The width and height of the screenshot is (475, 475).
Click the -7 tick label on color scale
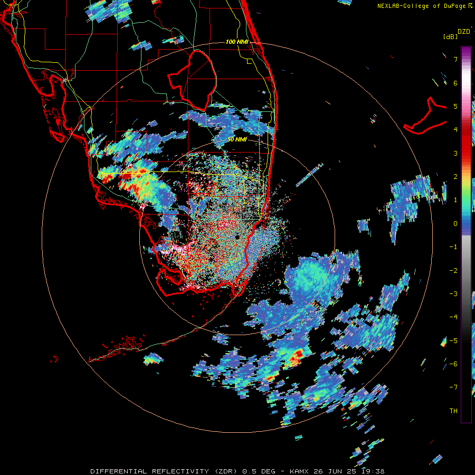pos(453,387)
